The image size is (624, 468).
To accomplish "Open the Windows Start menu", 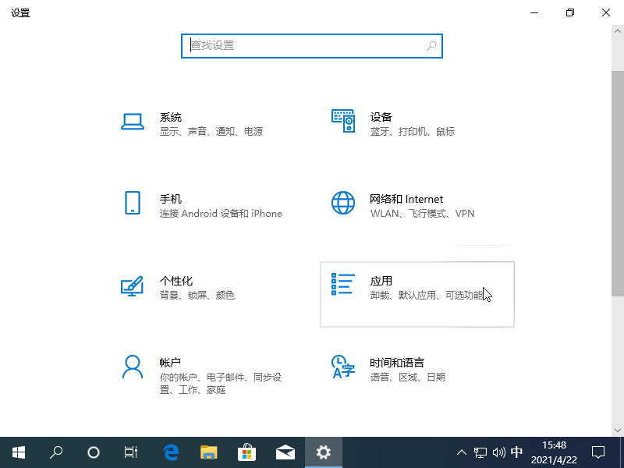I will [19, 452].
